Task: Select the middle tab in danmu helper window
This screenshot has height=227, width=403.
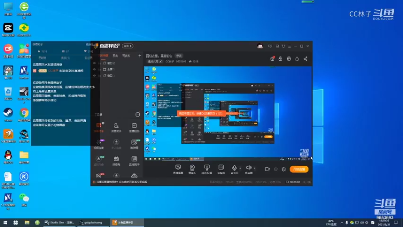Action: click(65, 58)
